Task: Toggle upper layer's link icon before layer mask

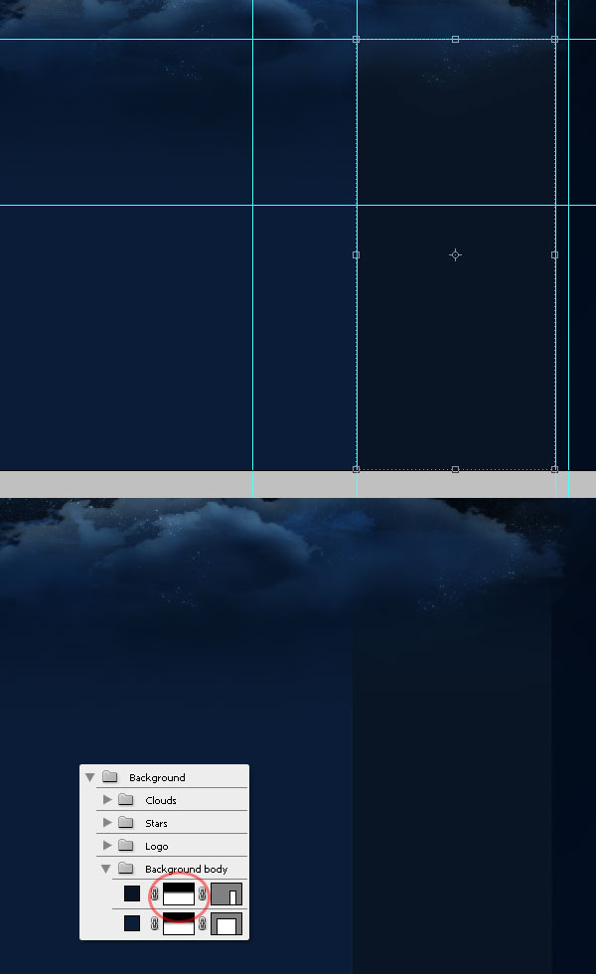Action: click(155, 893)
